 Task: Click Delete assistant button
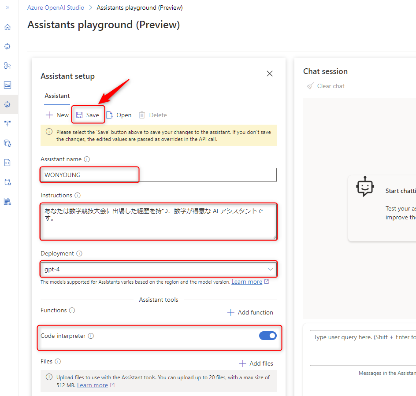tap(153, 115)
